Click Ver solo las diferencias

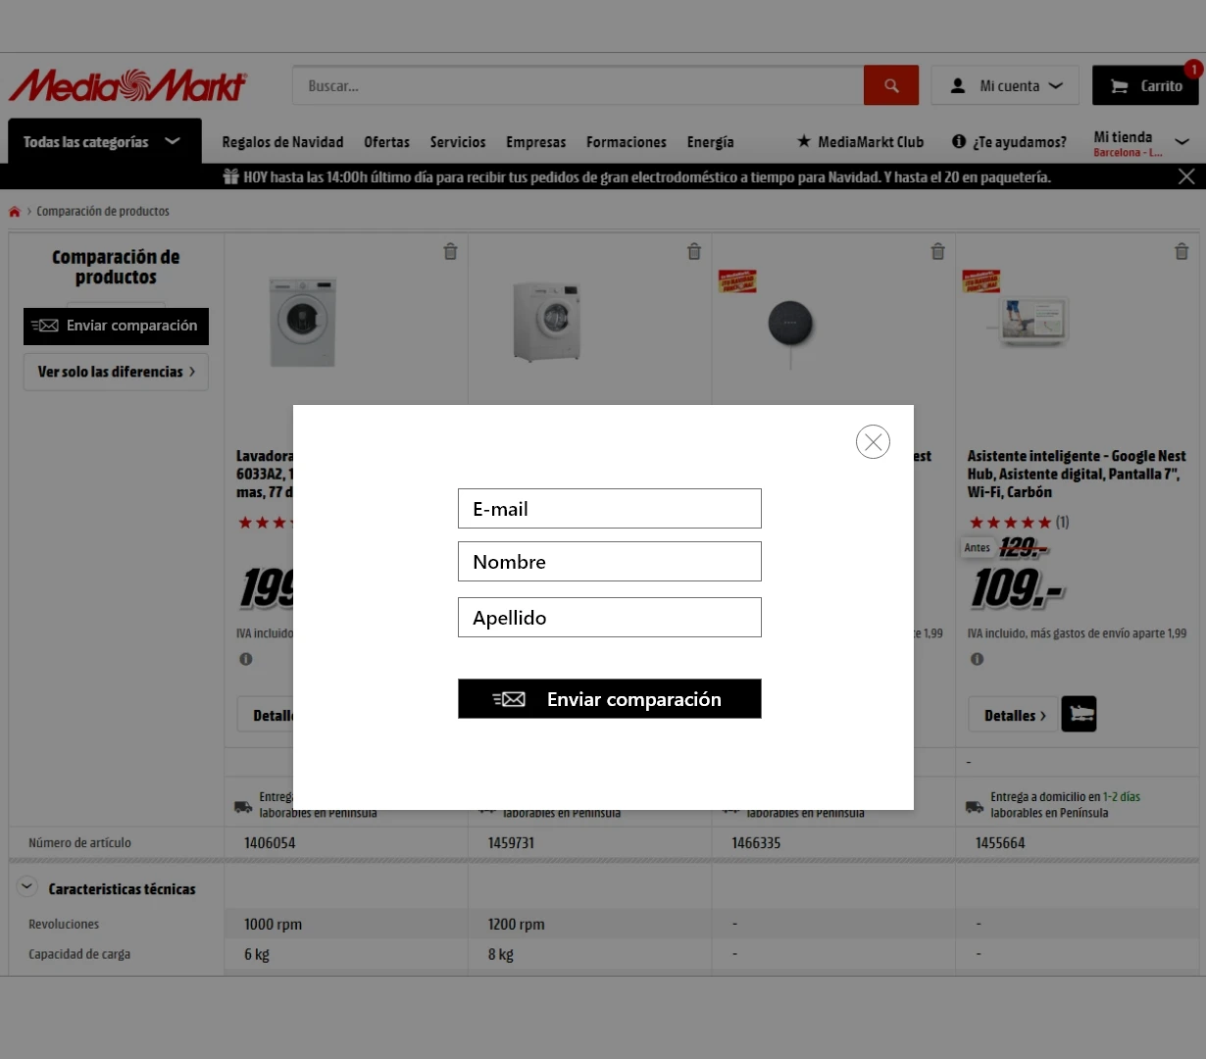[116, 372]
